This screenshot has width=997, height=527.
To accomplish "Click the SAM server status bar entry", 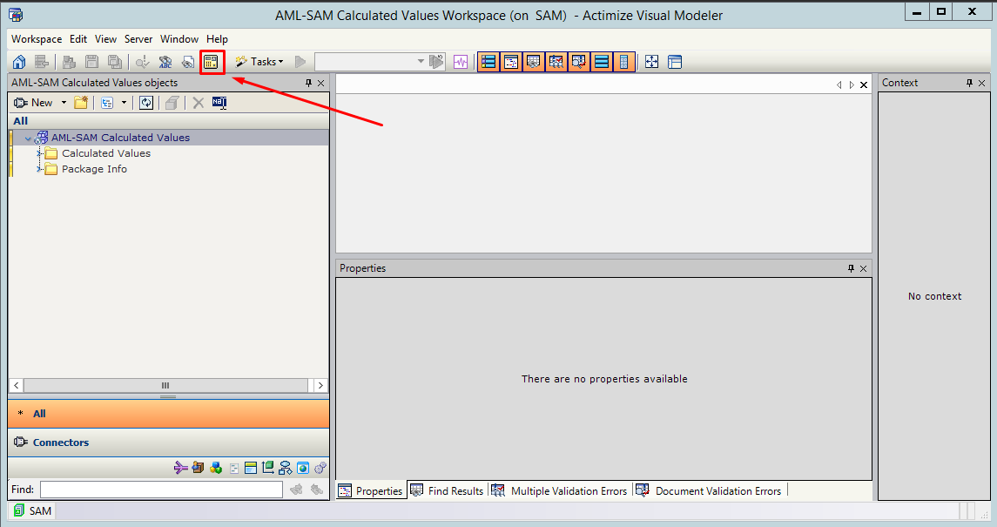I will click(x=32, y=510).
